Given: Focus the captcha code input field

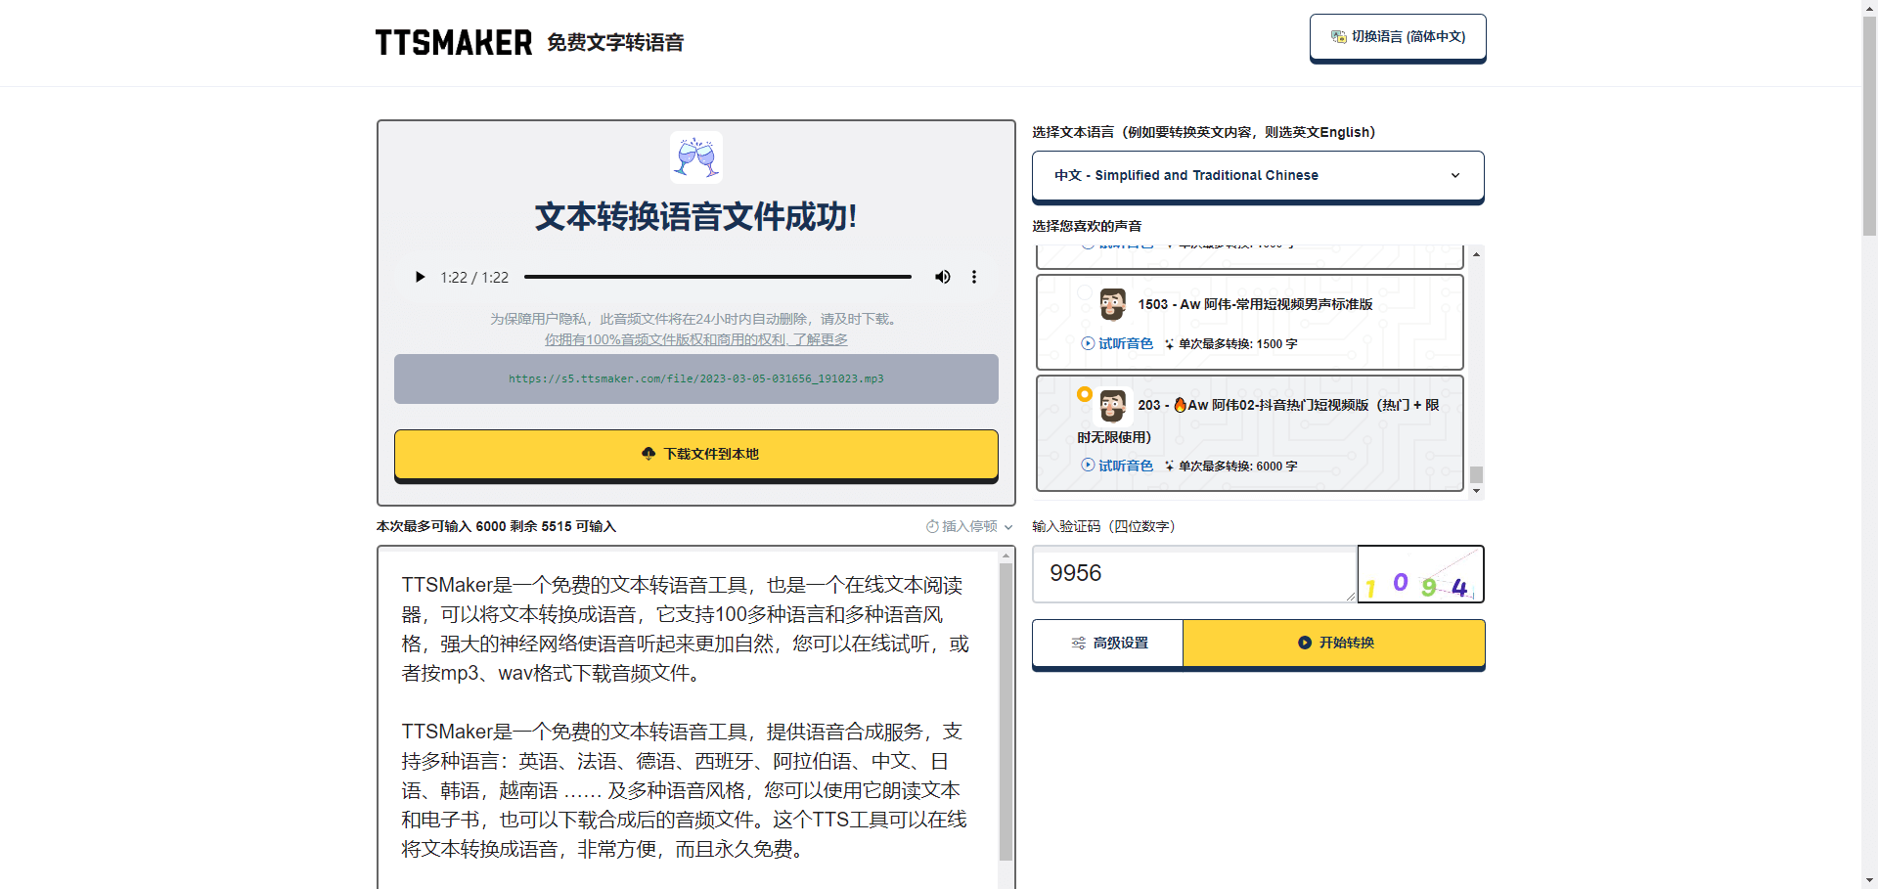Looking at the screenshot, I should click(1194, 574).
